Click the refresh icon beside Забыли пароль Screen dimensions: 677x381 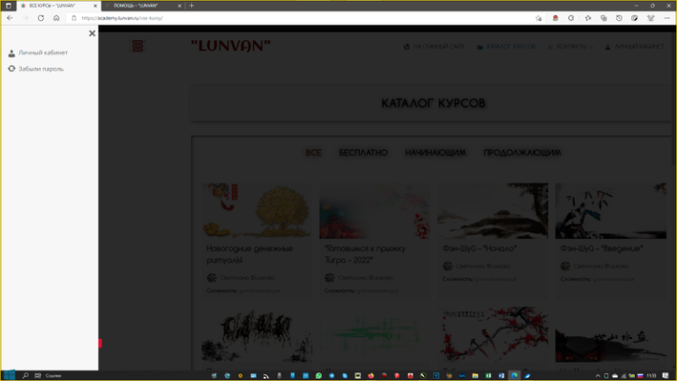tap(11, 69)
